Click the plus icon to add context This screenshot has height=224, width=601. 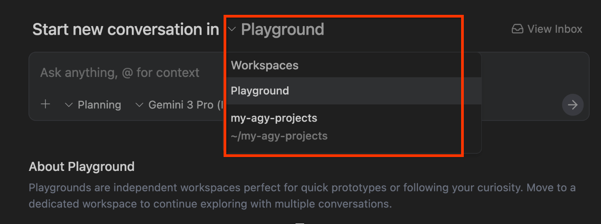point(45,105)
